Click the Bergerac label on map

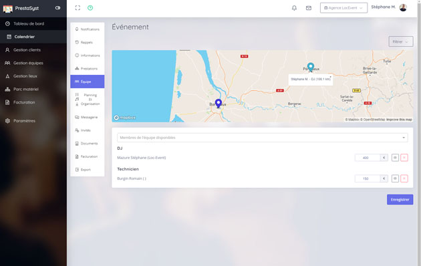point(295,104)
